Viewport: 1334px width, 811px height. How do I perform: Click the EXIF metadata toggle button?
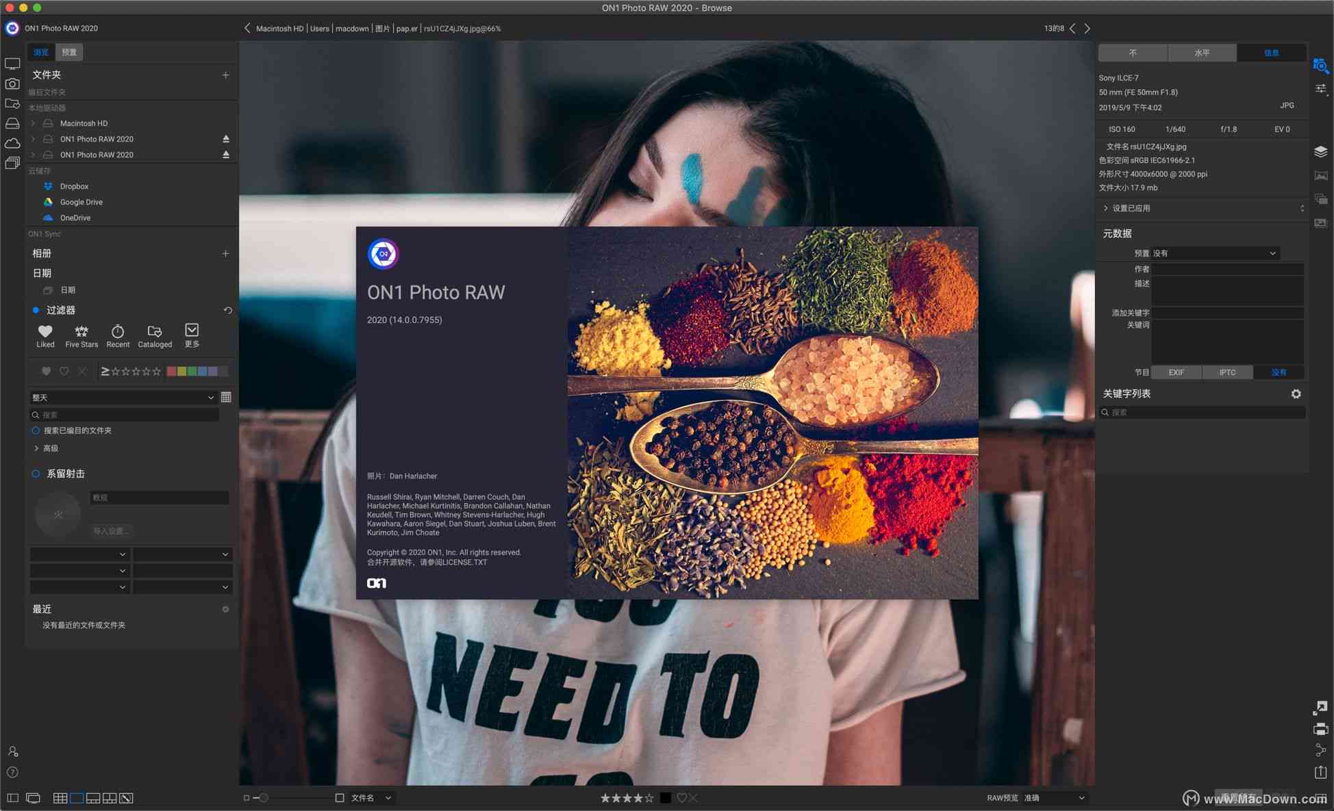(x=1179, y=371)
